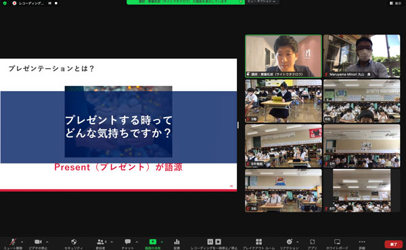The image size is (406, 250).
Task: Pause recording from the bottom toolbar
Action: 210,242
